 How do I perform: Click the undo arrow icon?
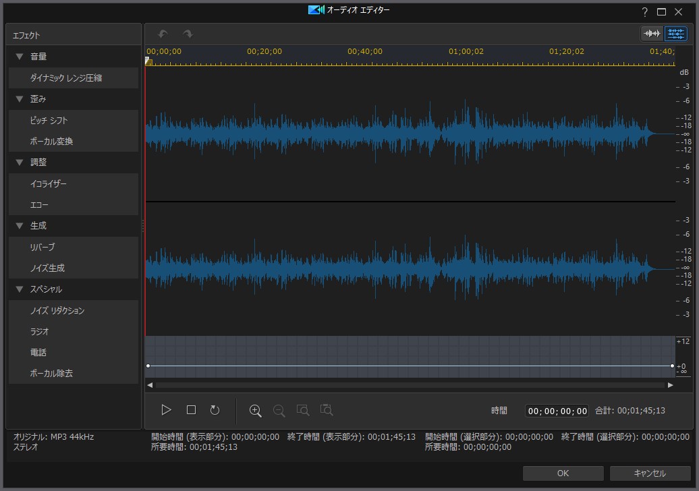[x=163, y=34]
